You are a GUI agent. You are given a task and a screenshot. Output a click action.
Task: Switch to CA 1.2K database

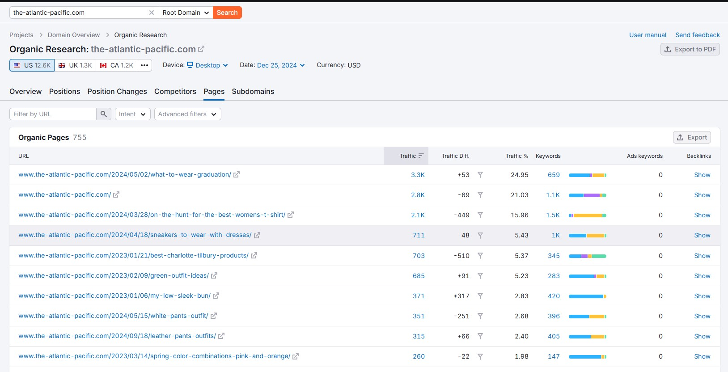point(116,65)
